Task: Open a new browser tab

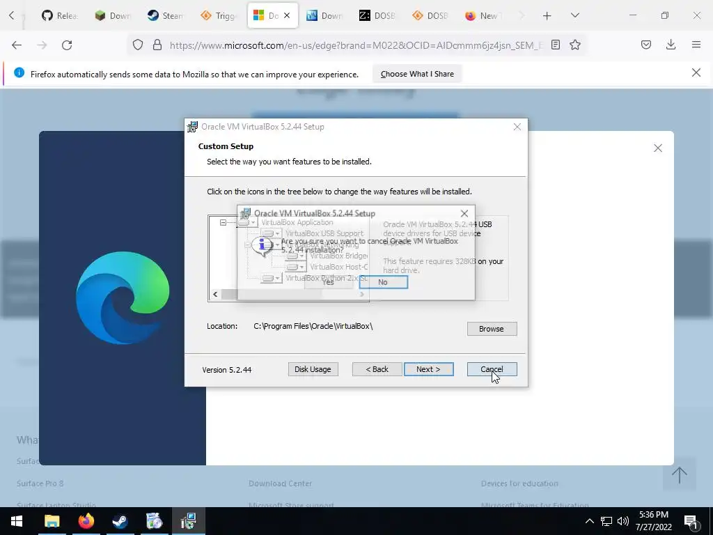Action: pos(547,16)
